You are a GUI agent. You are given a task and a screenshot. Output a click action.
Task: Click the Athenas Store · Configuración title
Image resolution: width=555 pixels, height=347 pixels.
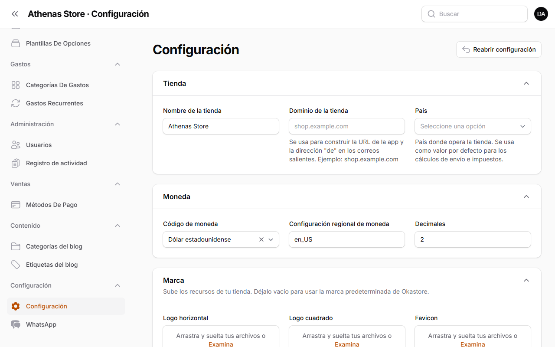click(88, 14)
